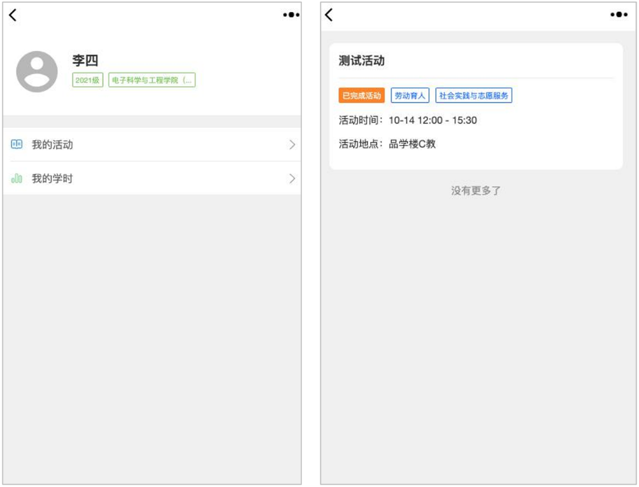Select the 社会实践与志愿服务 category tag

473,96
